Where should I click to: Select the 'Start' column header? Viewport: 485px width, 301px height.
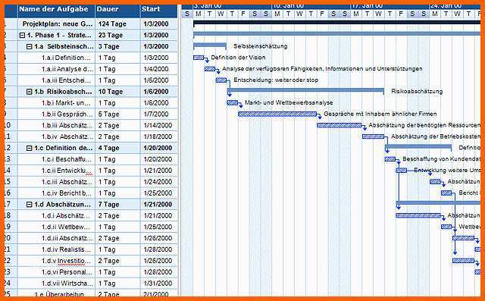coord(159,9)
